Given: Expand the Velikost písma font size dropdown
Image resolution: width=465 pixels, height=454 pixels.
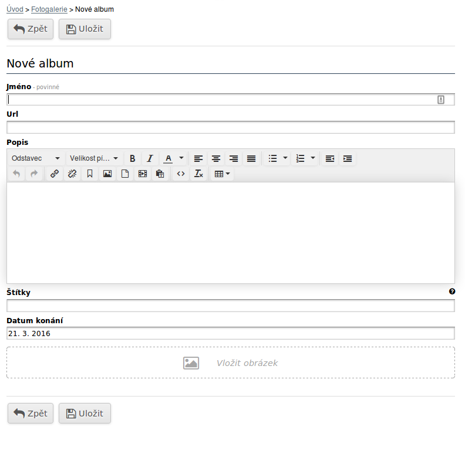Looking at the screenshot, I should point(94,158).
